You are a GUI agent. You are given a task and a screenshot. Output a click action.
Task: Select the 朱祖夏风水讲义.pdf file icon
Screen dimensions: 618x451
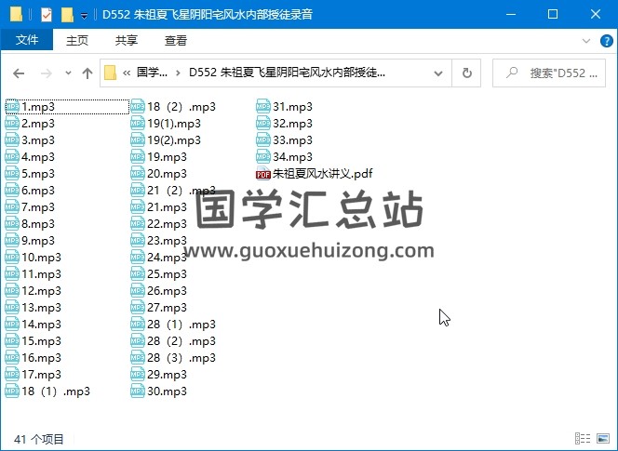(262, 174)
